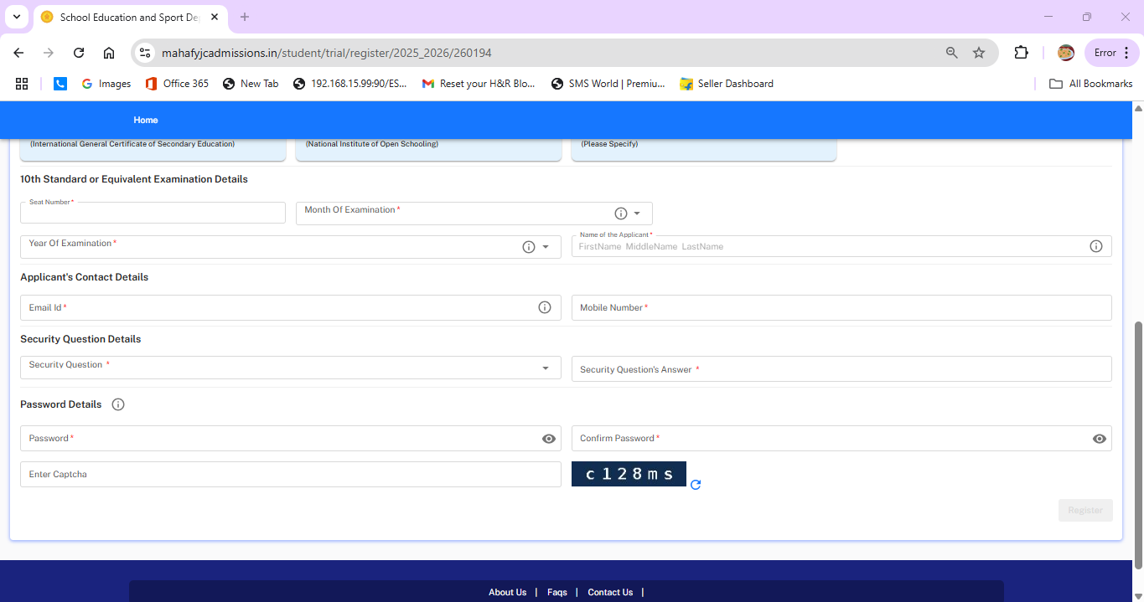Open the Error Chrome menu button
The height and width of the screenshot is (602, 1144).
[1111, 53]
